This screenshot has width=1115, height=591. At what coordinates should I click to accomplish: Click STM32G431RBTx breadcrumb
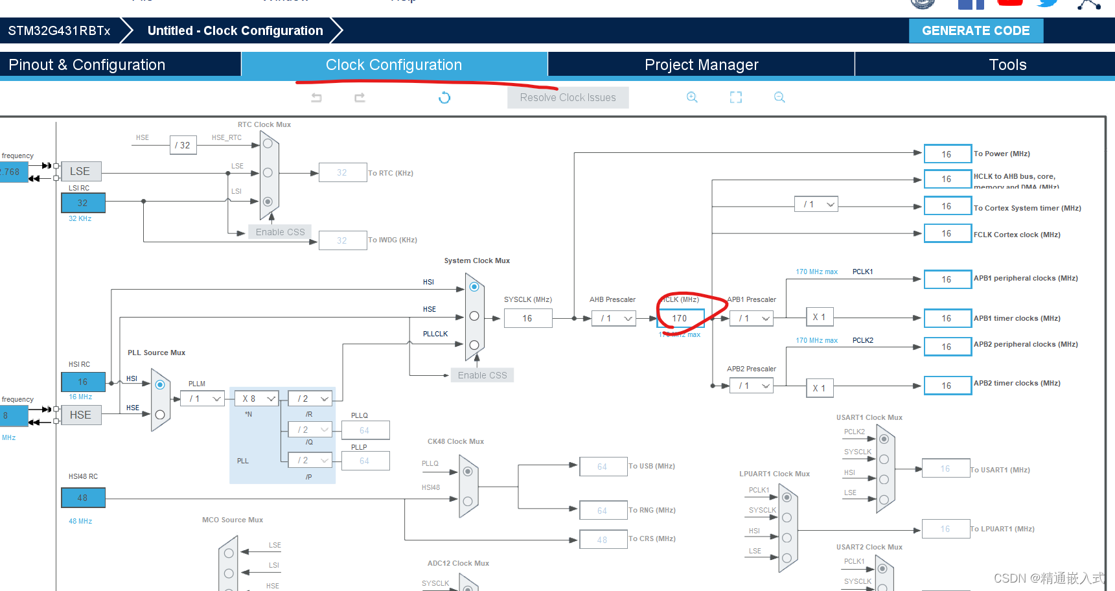[x=60, y=30]
